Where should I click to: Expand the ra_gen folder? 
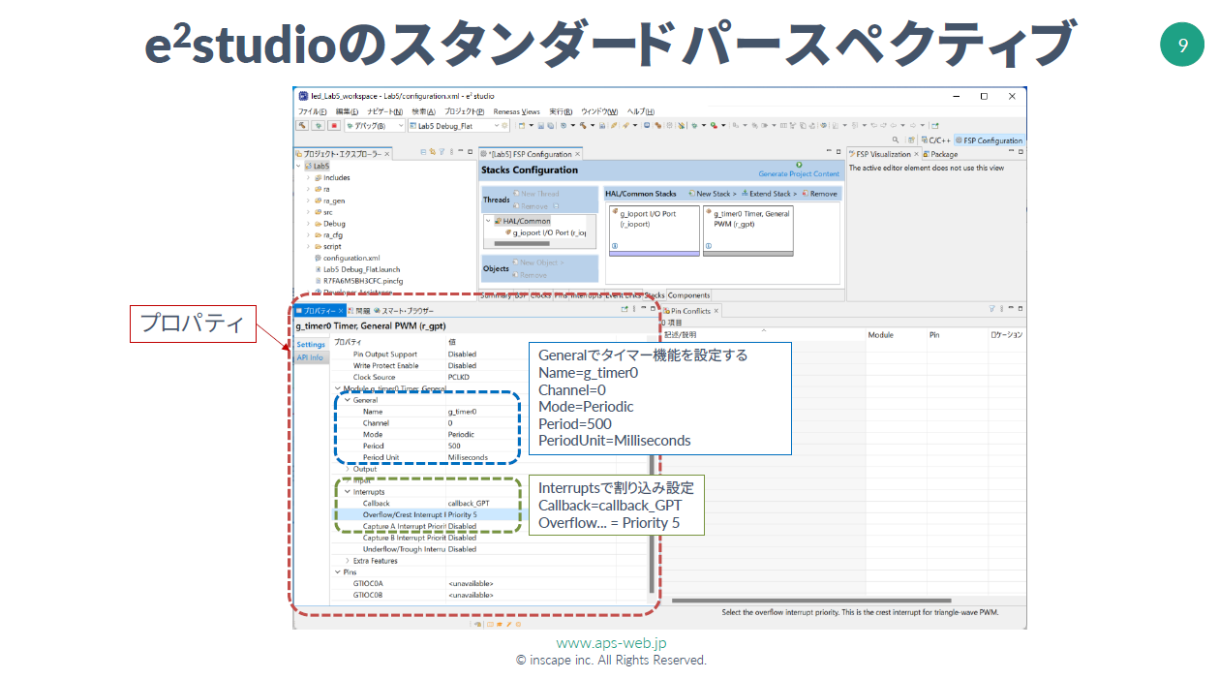[308, 201]
